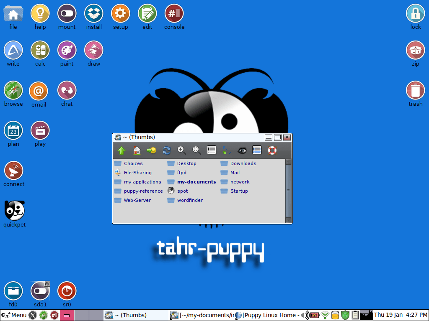
Task: Click the A-Z sort icon
Action: pyautogui.click(x=227, y=150)
